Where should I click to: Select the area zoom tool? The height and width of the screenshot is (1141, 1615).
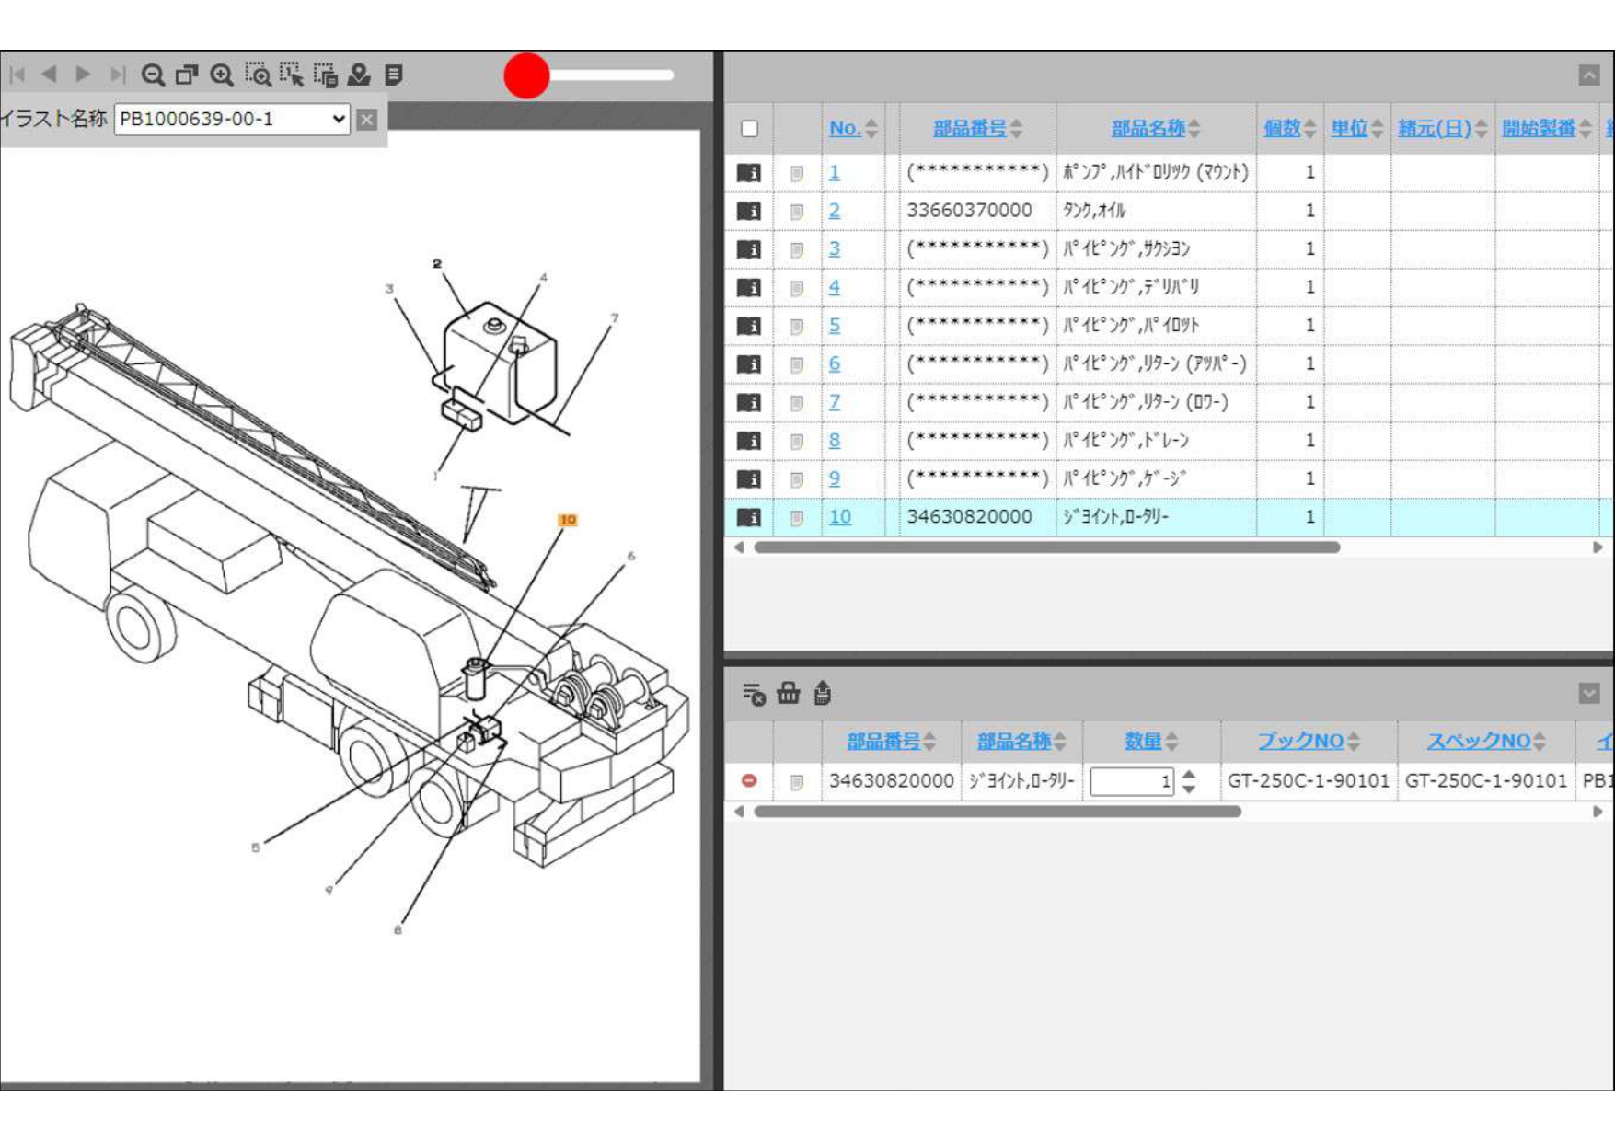tap(258, 75)
